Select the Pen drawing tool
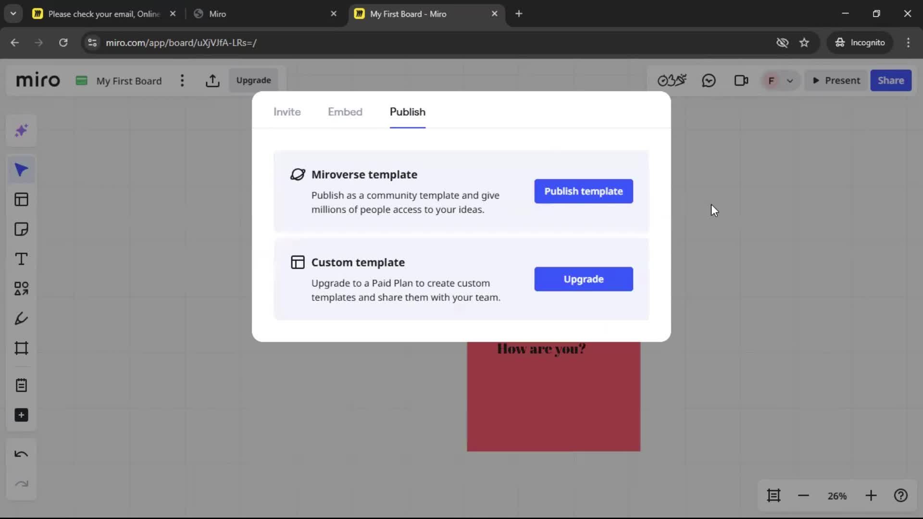923x519 pixels. (x=21, y=318)
